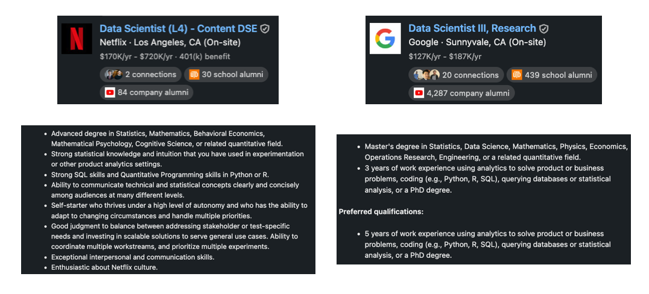Screen dimensions: 649x294
Task: Click verified badge beside Netflix job title
Action: tap(265, 29)
